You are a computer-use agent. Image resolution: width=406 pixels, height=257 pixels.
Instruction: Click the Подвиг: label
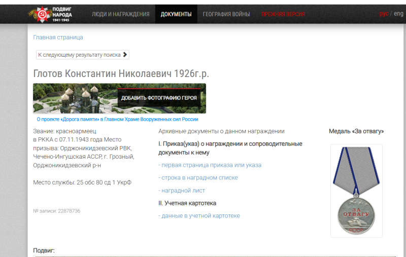click(x=44, y=250)
